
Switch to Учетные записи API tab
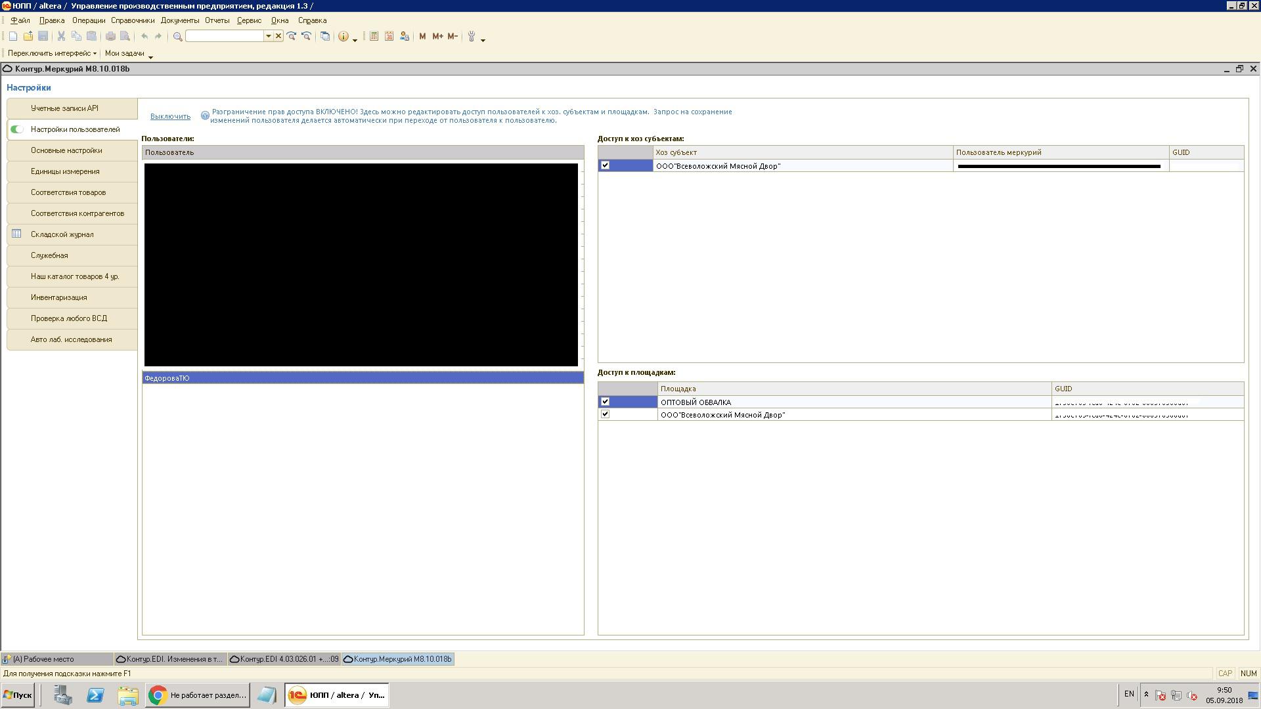(x=72, y=108)
